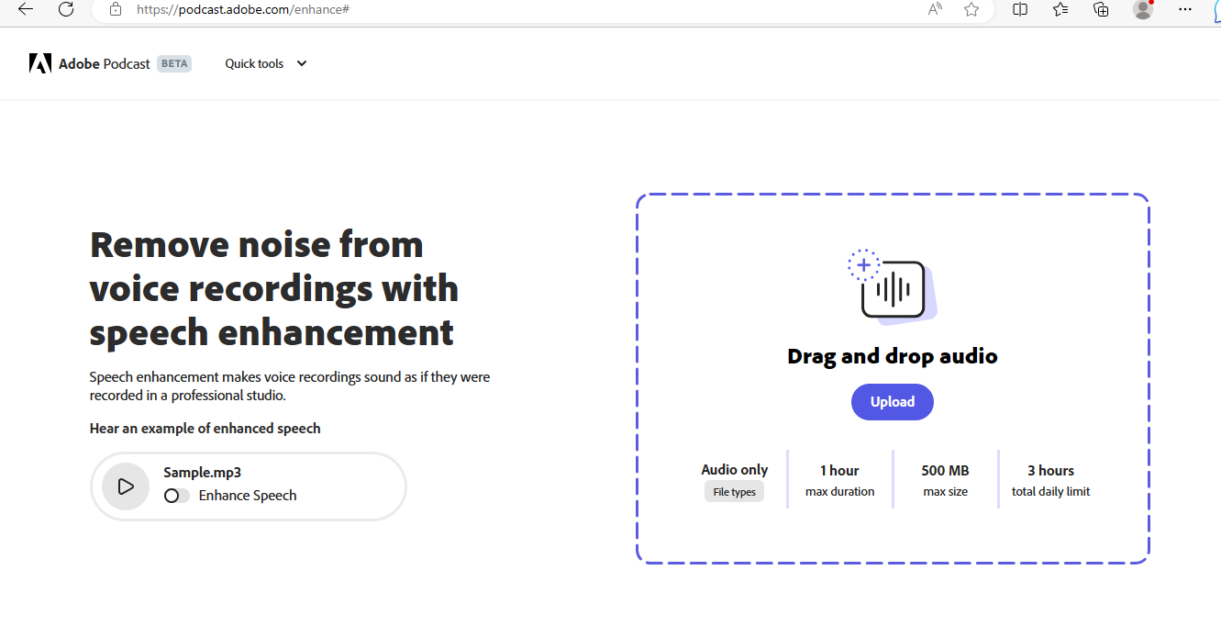Click the Adobe logo icon
This screenshot has width=1221, height=626.
39,63
